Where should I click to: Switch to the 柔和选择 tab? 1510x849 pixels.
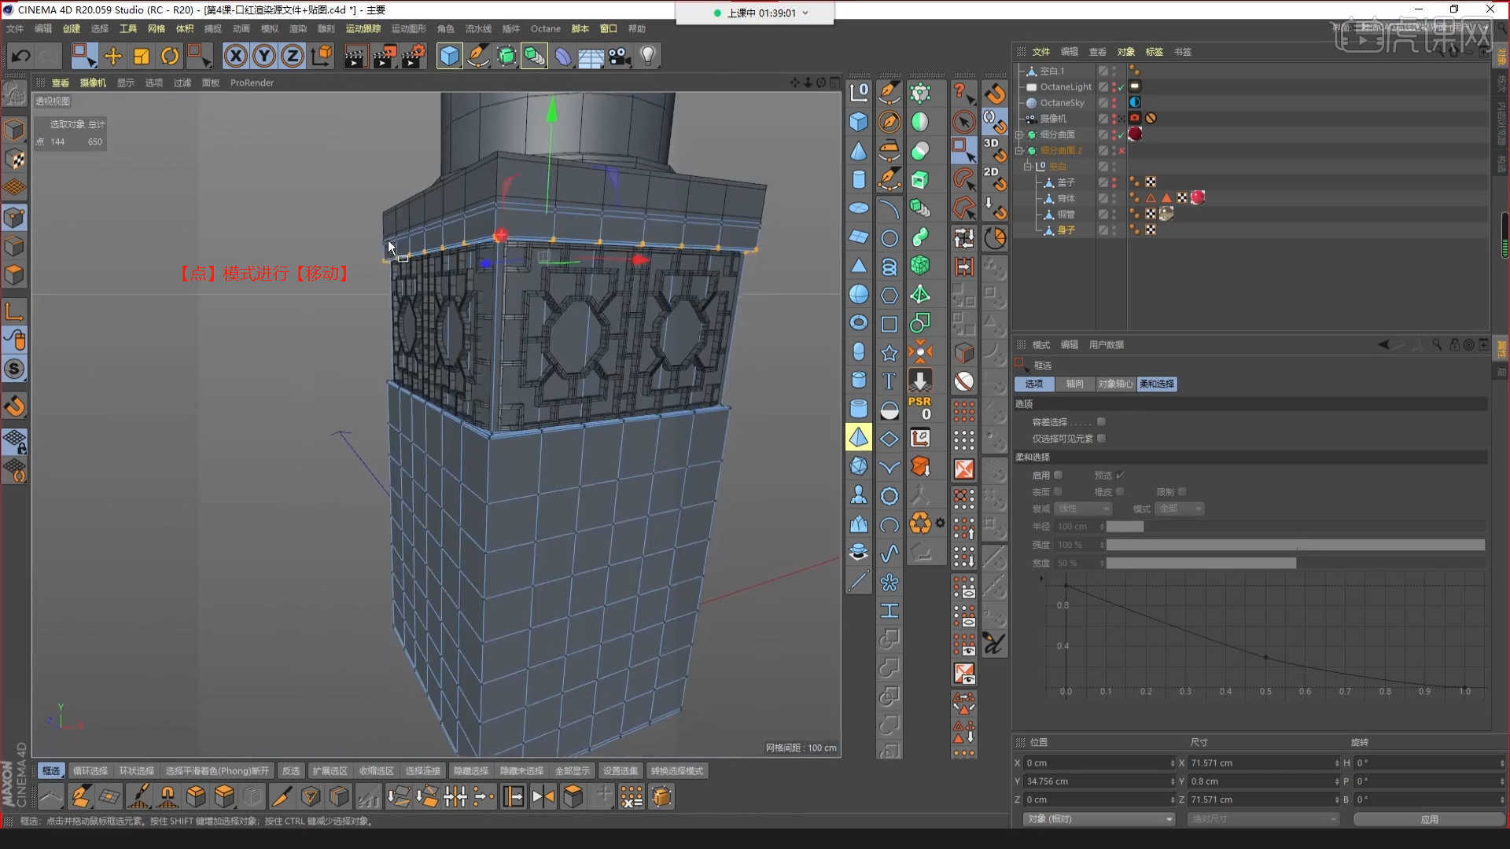pyautogui.click(x=1157, y=384)
